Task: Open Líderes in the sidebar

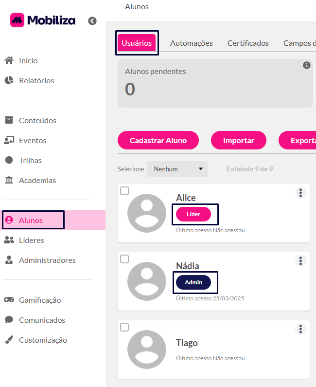Action: (x=32, y=240)
